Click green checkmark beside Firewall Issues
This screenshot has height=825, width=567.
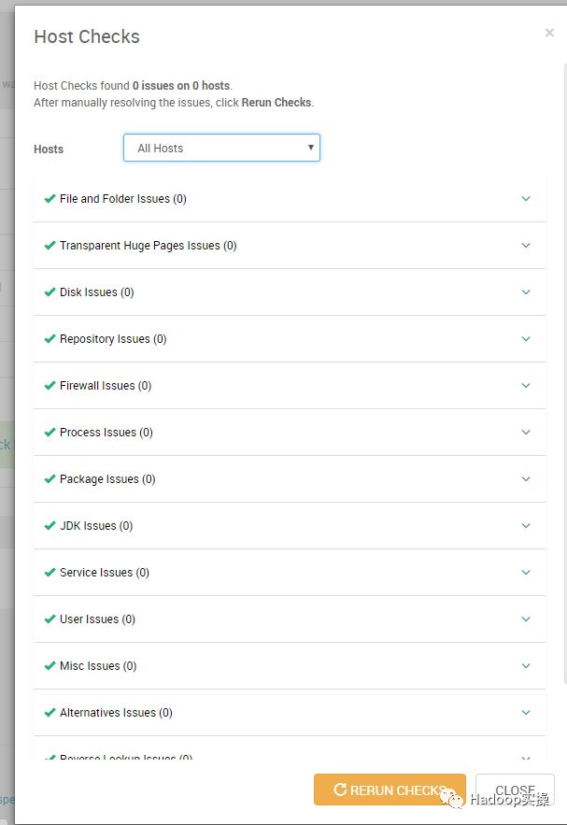50,386
